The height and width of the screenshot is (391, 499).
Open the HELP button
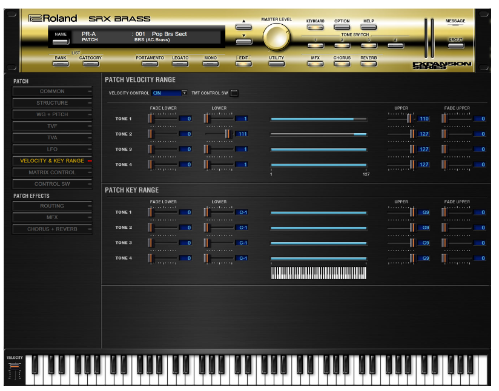pos(369,27)
